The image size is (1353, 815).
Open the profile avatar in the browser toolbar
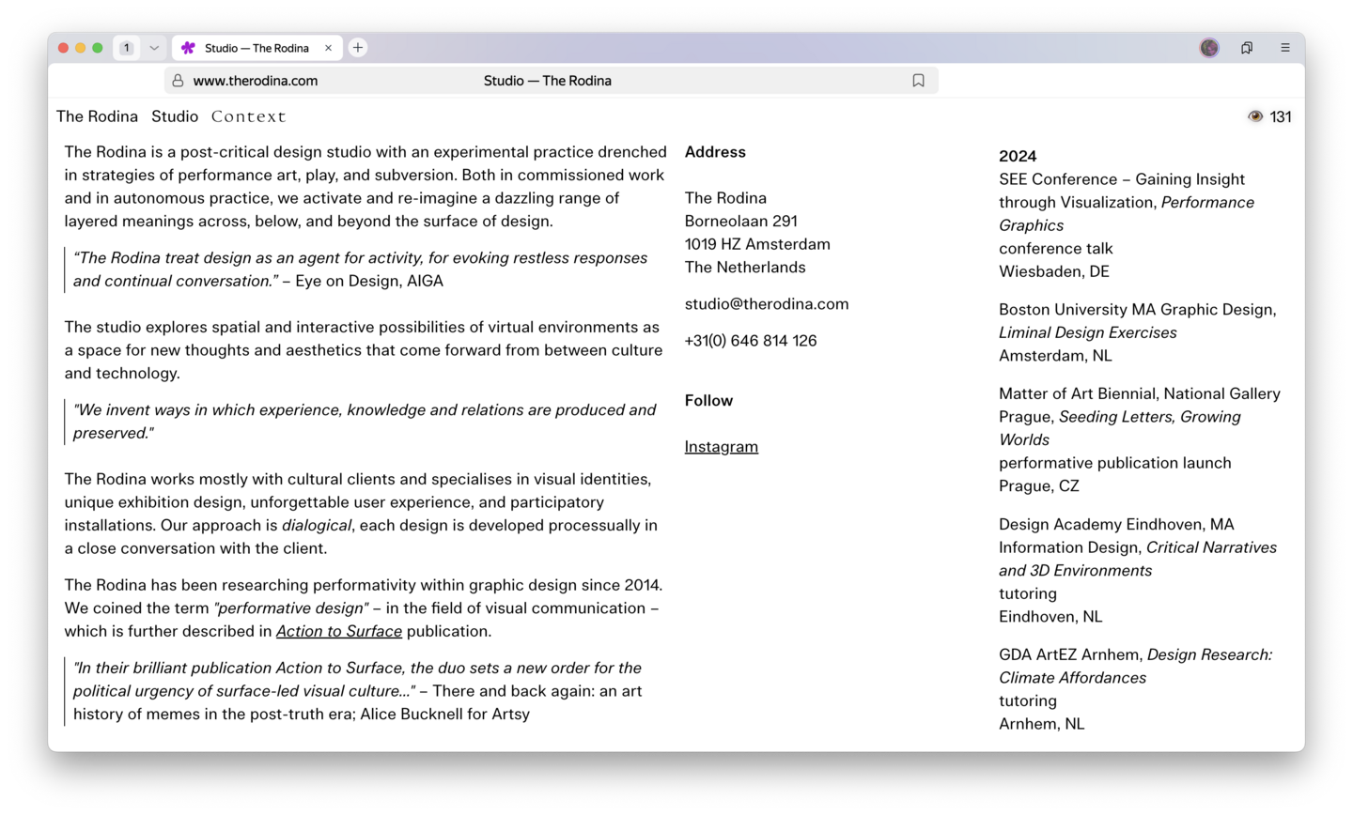[x=1209, y=48]
